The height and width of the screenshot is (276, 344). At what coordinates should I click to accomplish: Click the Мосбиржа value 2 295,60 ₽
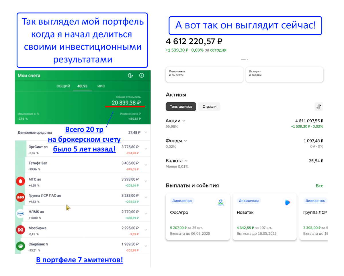(130, 228)
